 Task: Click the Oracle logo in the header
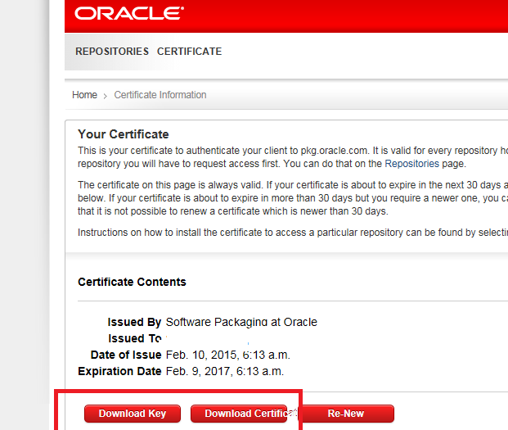pos(129,14)
